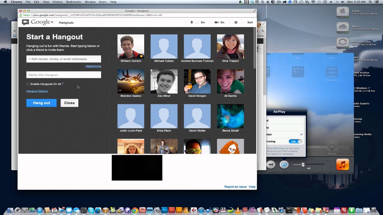Screen dimensions: 383x215
Task: Invite Gina Trapani by clicking her photo
Action: pyautogui.click(x=230, y=46)
